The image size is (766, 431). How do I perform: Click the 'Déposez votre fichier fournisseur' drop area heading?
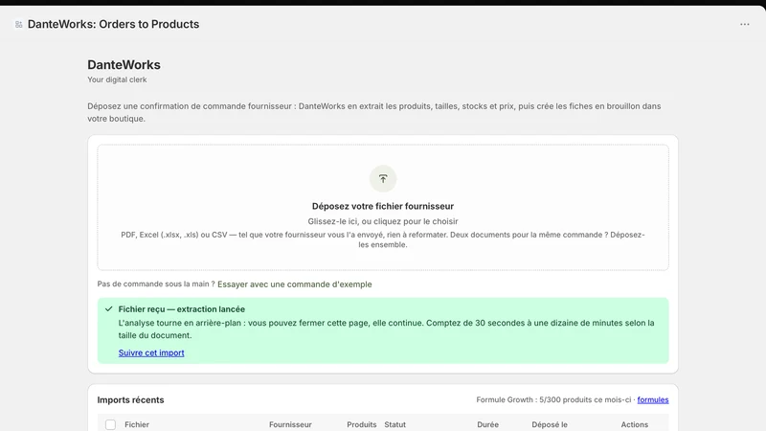[383, 206]
